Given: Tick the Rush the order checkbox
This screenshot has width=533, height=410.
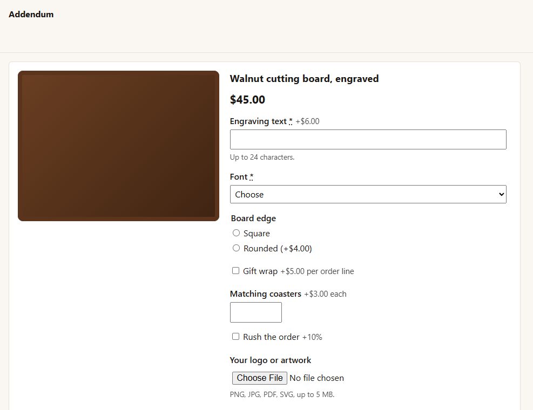Looking at the screenshot, I should click(235, 337).
